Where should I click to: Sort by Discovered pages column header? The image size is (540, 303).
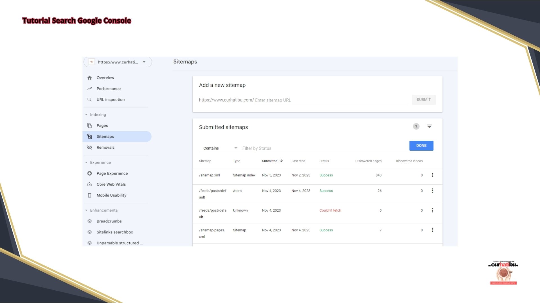(x=368, y=161)
